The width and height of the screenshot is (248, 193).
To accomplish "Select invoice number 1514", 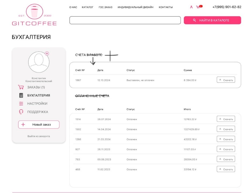I will (78, 119).
